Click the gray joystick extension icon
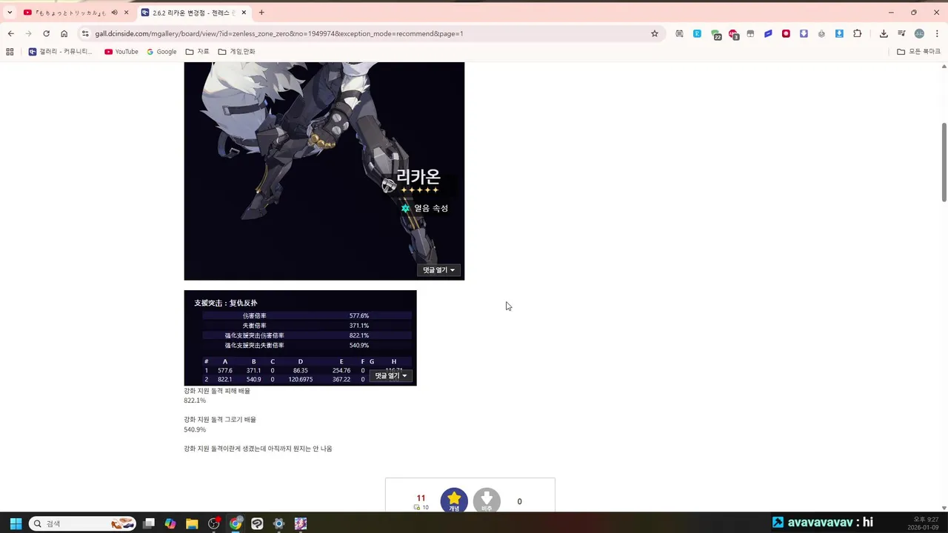Viewport: 948px width, 533px height. pyautogui.click(x=821, y=33)
